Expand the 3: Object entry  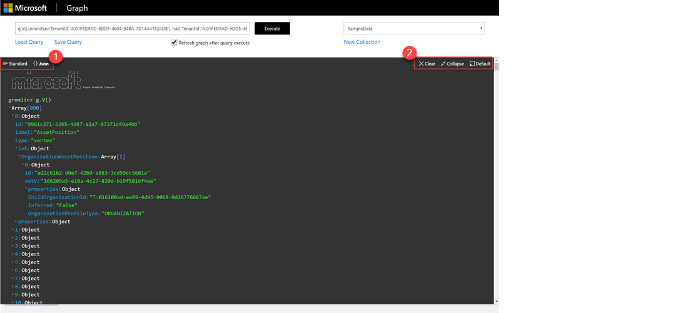[x=13, y=246]
